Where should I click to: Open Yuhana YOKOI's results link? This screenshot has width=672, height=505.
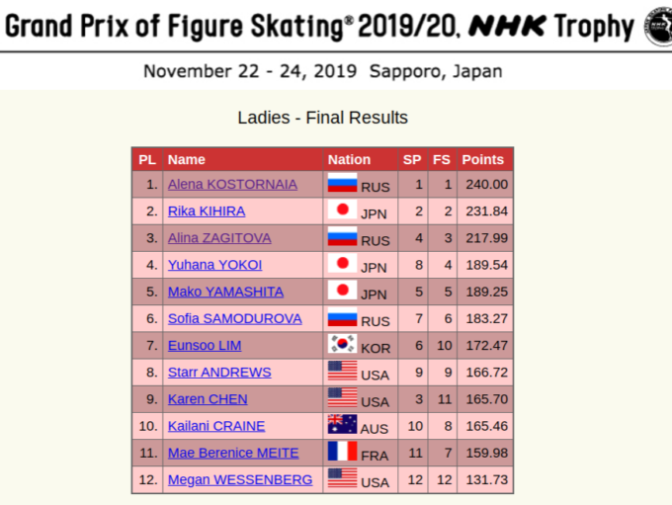[x=214, y=265]
